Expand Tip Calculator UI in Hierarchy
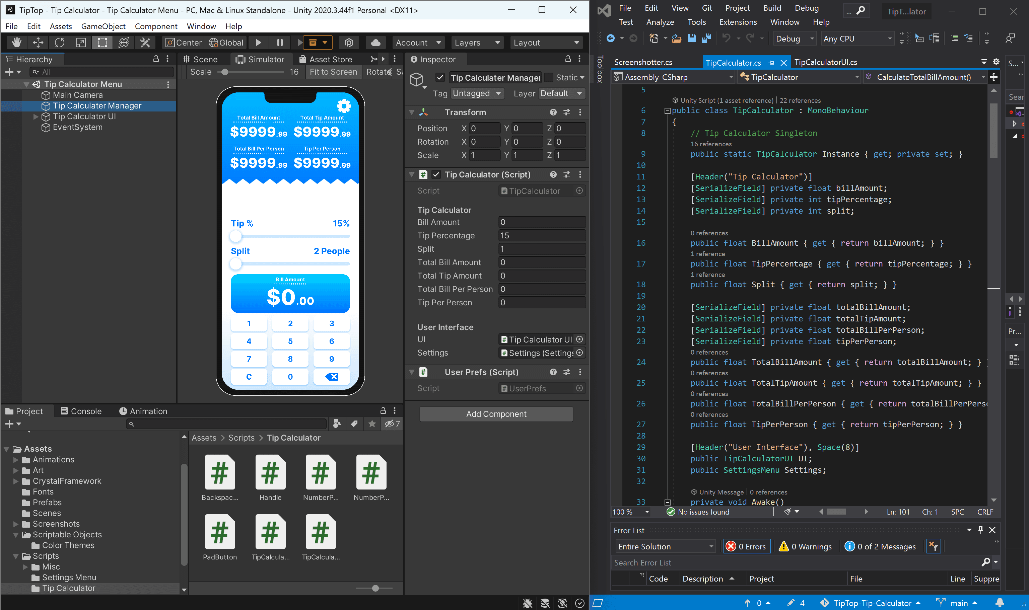The width and height of the screenshot is (1029, 610). 36,117
